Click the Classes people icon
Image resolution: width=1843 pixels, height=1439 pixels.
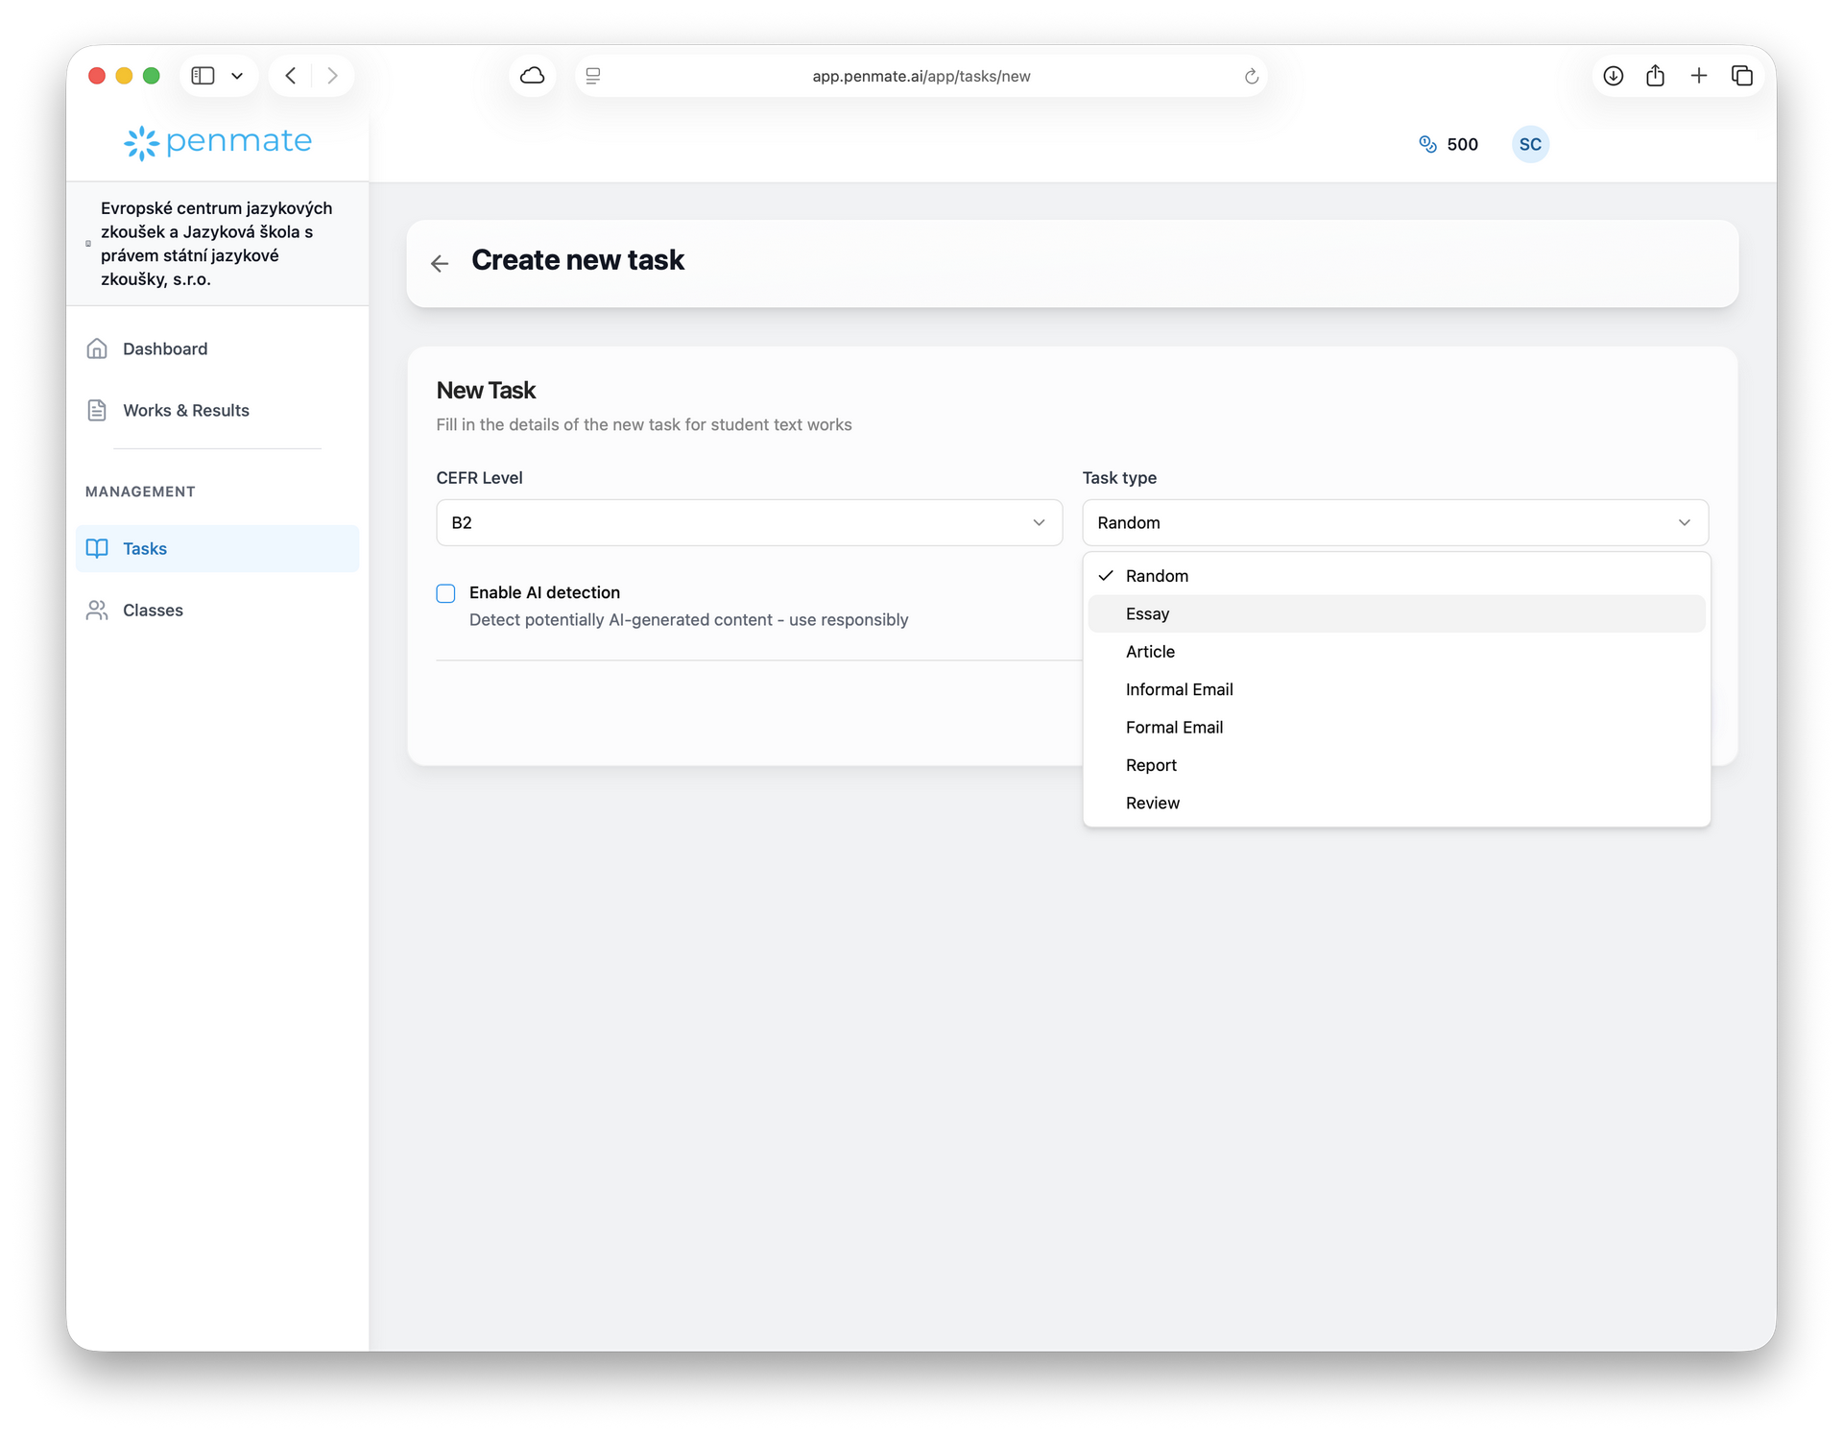(x=97, y=610)
